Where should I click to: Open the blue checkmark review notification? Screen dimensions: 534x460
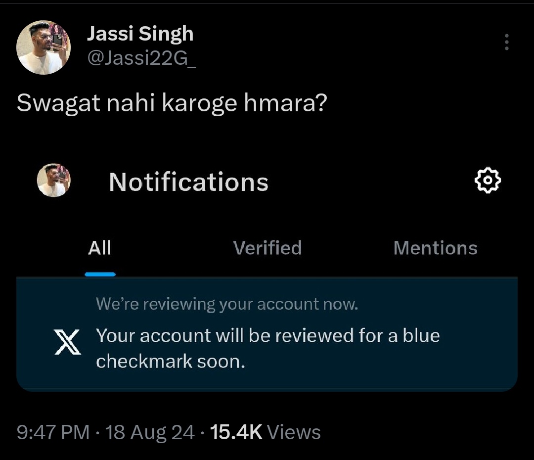267,334
